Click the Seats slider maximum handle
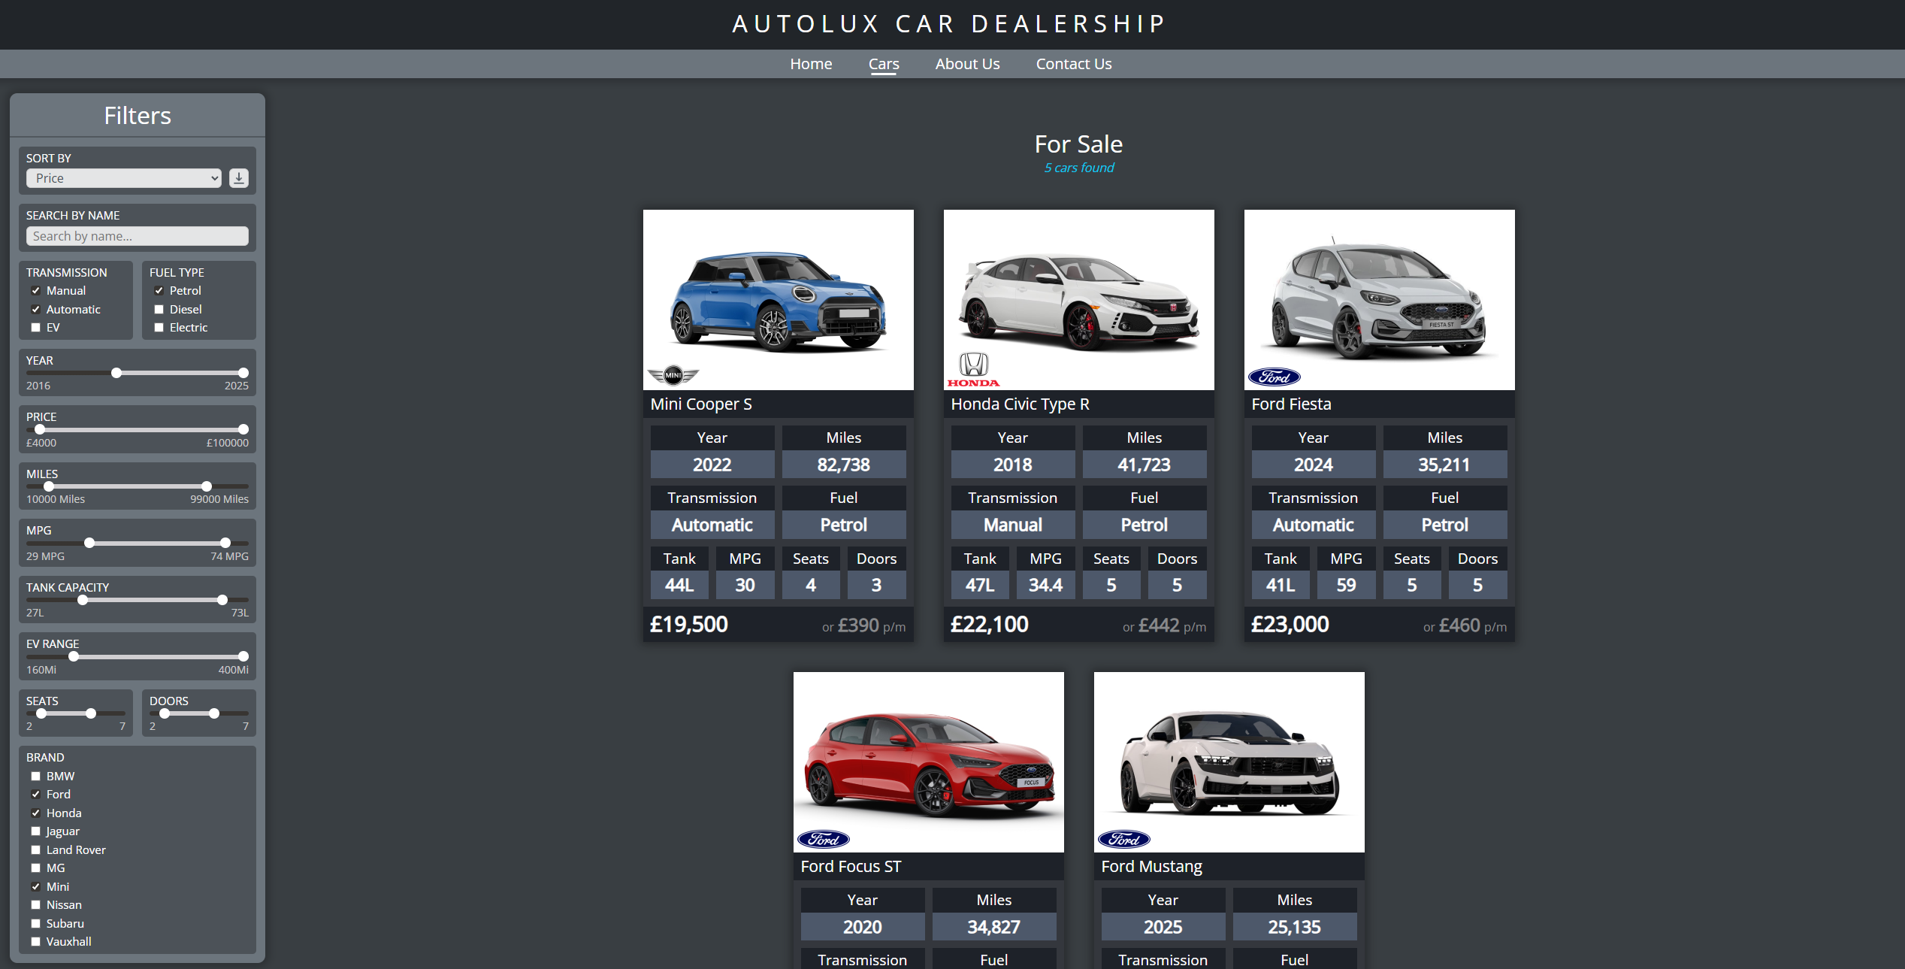The width and height of the screenshot is (1905, 969). tap(91, 713)
